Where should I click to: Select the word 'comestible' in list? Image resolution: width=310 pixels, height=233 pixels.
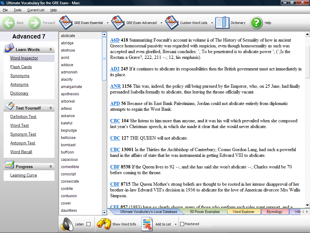70,167
